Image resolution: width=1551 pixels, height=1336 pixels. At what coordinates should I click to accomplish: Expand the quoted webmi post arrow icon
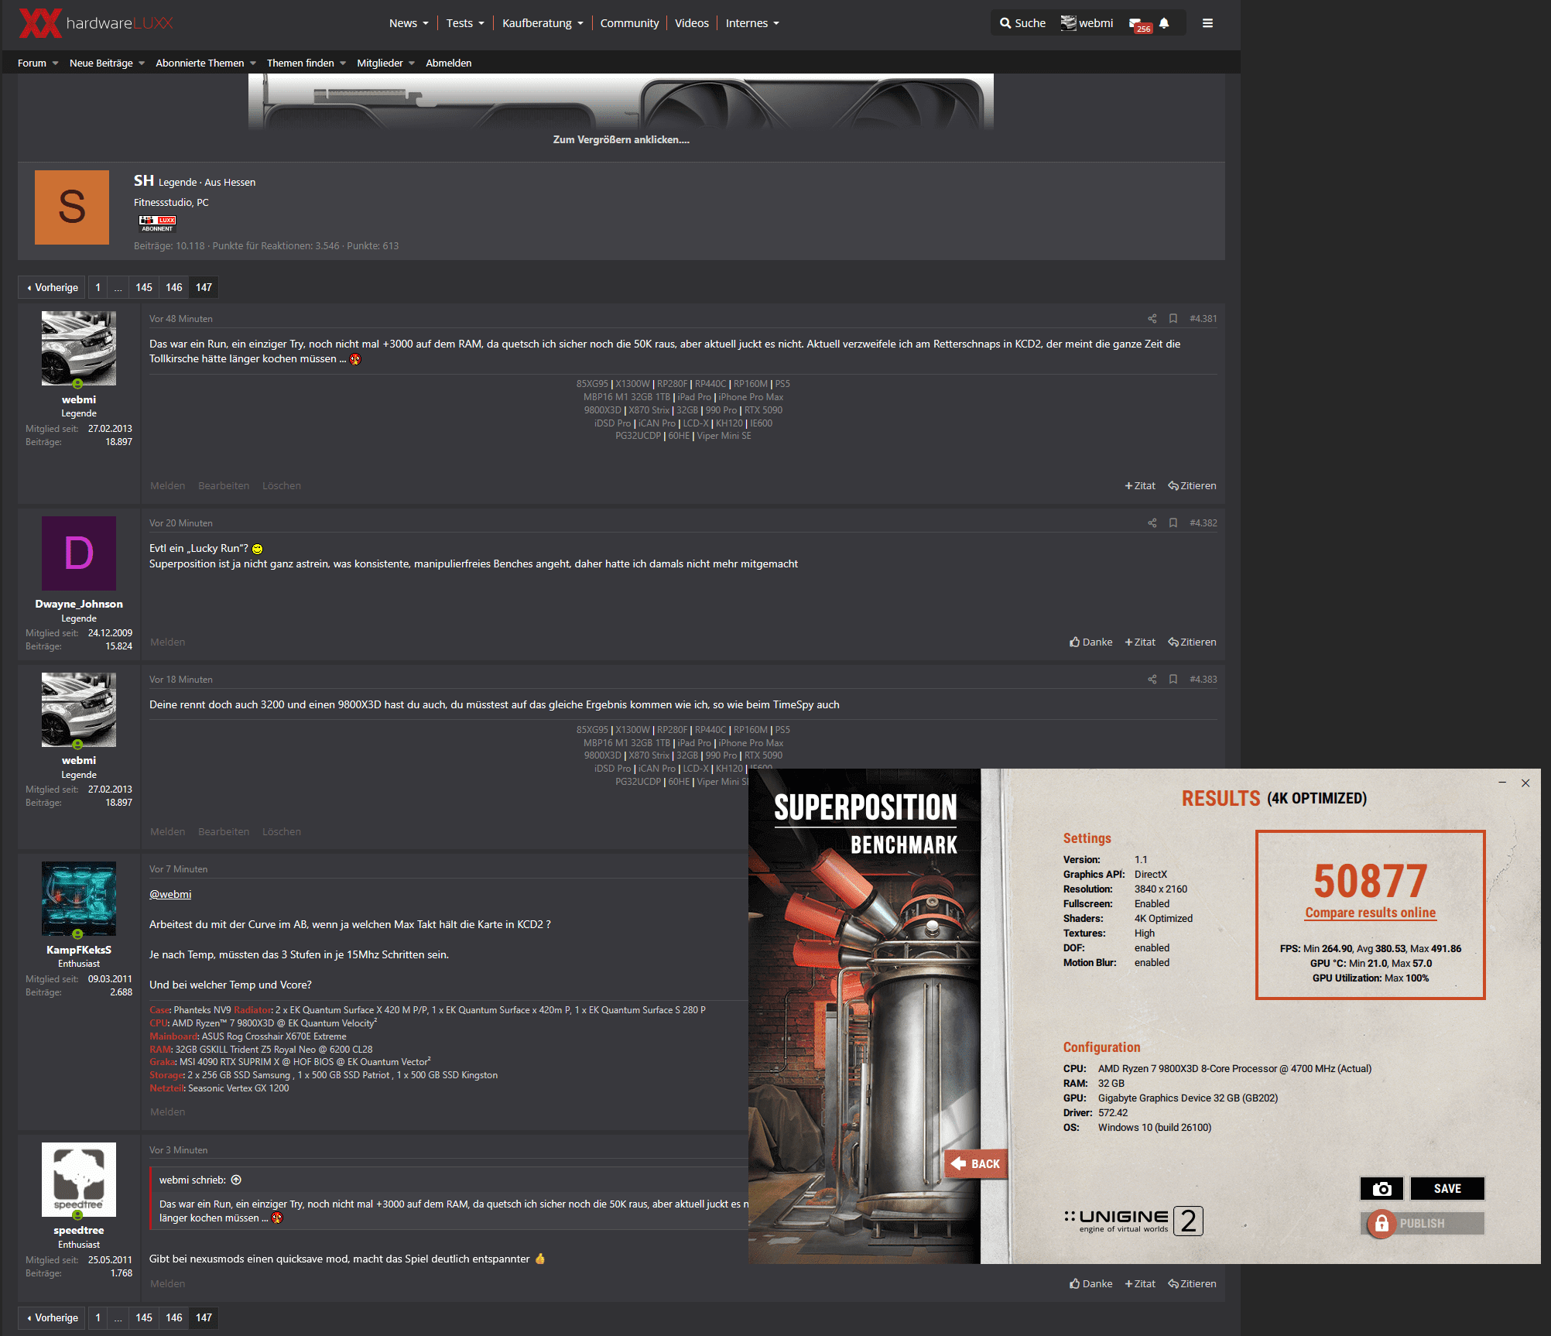coord(237,1180)
